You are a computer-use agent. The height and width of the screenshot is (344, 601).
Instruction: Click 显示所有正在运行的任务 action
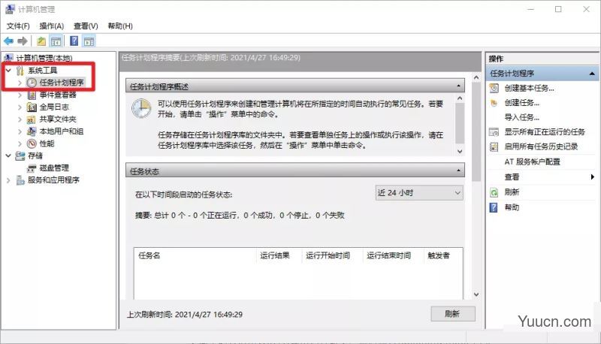(x=544, y=132)
